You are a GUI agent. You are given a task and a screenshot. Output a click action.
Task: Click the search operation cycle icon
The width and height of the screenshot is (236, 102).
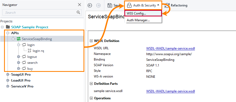coord(24,63)
